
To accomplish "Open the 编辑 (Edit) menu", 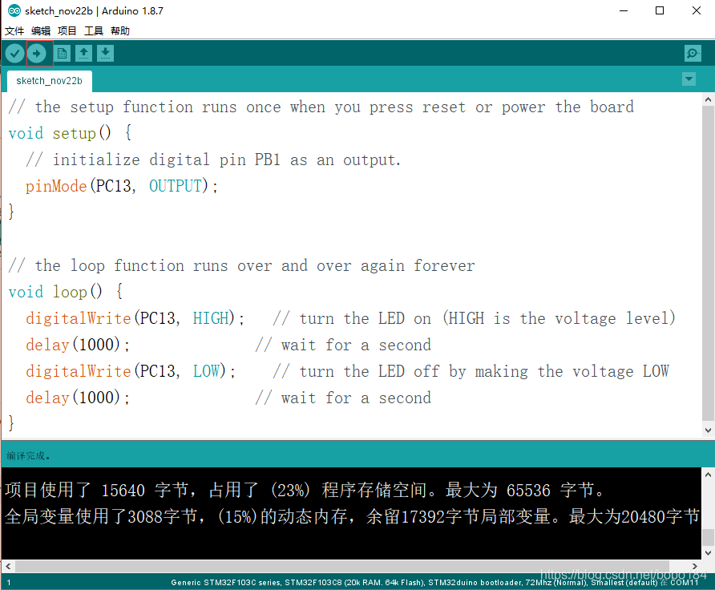I will click(41, 31).
